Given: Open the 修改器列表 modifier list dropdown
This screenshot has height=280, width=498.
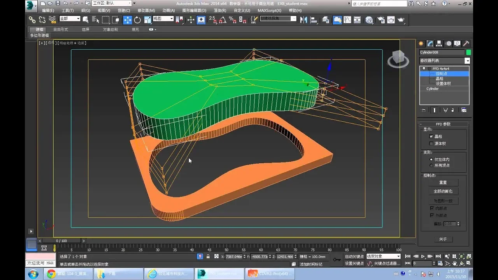Looking at the screenshot, I should coord(467,61).
